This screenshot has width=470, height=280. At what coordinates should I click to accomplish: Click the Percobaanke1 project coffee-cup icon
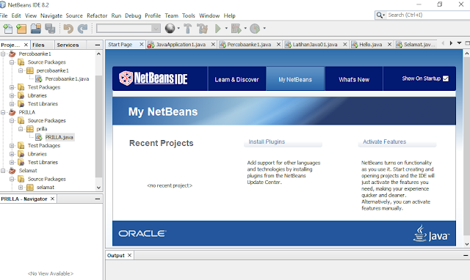[12, 54]
